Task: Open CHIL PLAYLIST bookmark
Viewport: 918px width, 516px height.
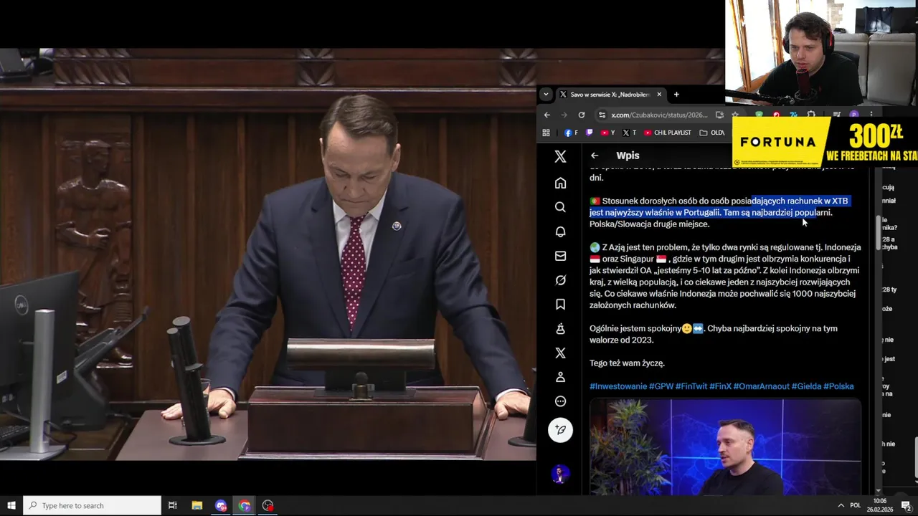Action: tap(668, 133)
